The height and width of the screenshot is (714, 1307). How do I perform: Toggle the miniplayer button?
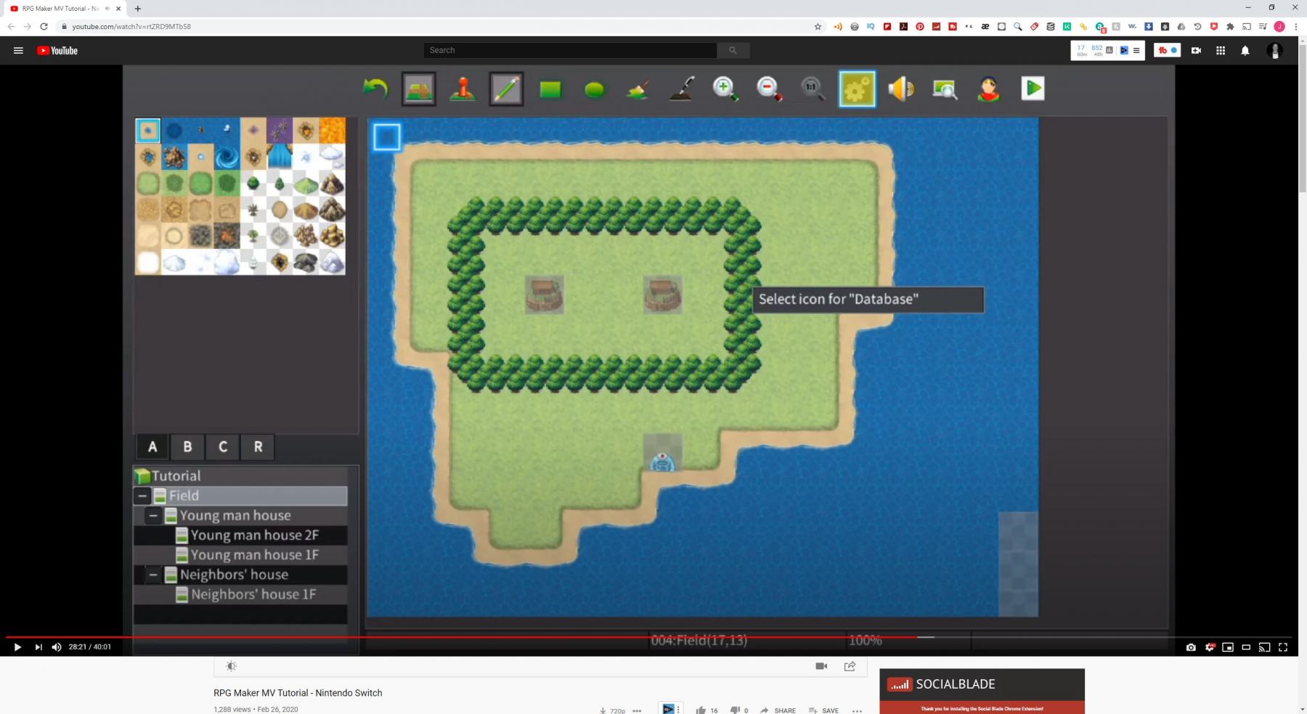pos(1228,647)
